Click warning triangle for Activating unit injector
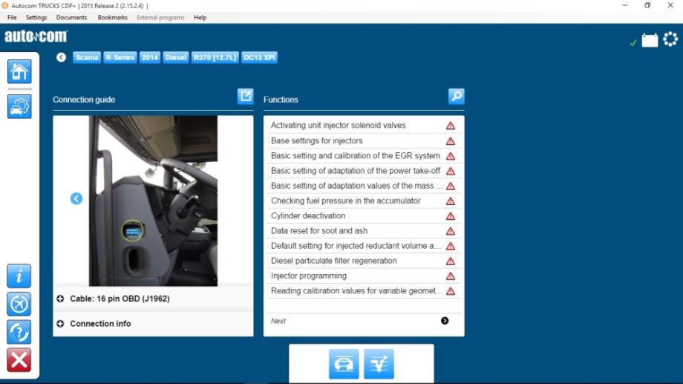The height and width of the screenshot is (384, 683). (x=451, y=126)
